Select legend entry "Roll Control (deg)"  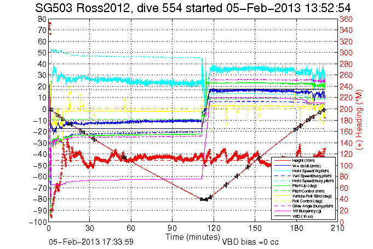(307, 201)
